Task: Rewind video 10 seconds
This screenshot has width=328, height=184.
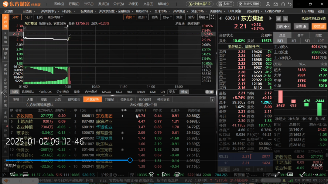Action: (151, 174)
